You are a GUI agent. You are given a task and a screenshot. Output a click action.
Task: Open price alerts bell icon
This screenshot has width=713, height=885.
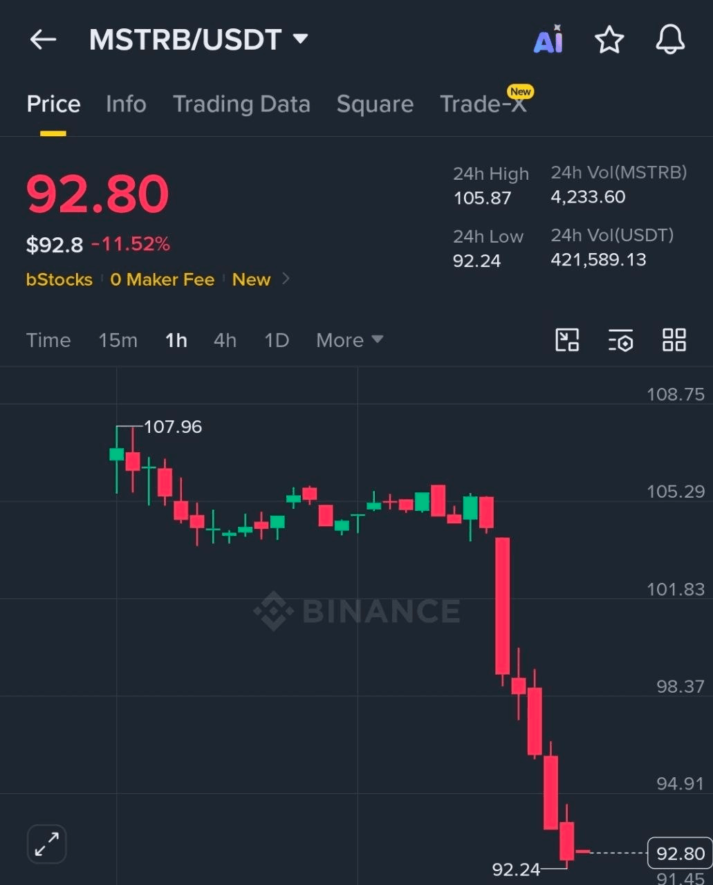[x=670, y=39]
